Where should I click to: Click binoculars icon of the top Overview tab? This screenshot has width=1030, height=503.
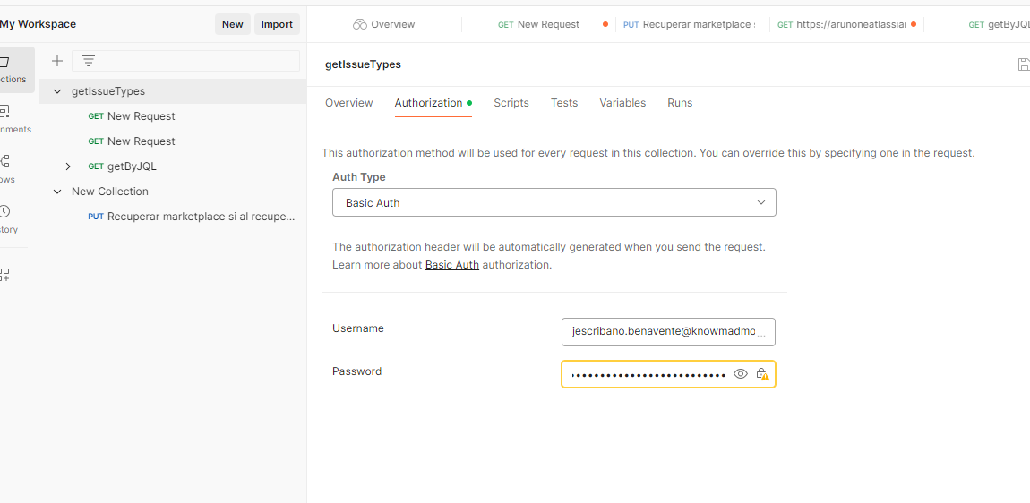(x=359, y=24)
